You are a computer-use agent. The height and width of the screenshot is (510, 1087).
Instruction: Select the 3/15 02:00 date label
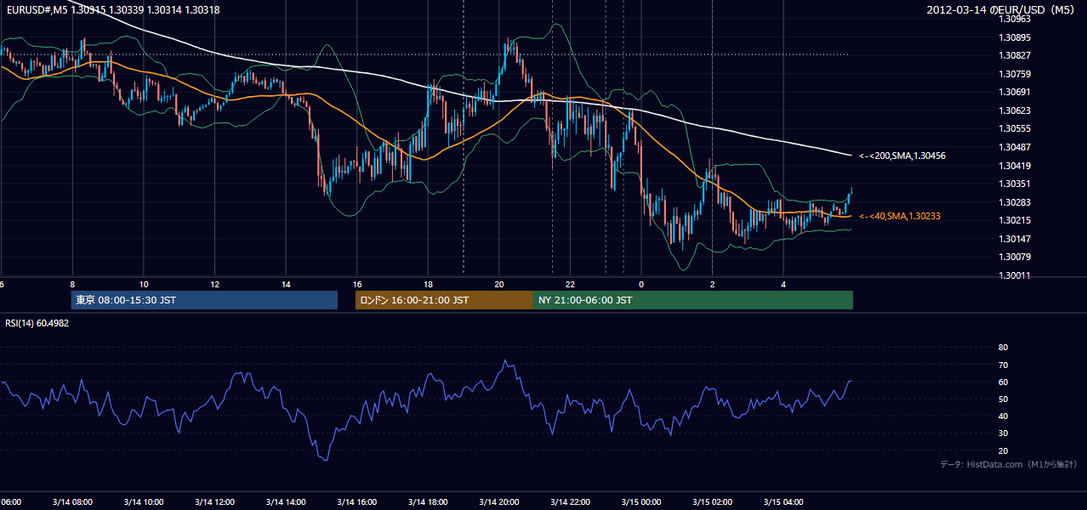point(713,501)
